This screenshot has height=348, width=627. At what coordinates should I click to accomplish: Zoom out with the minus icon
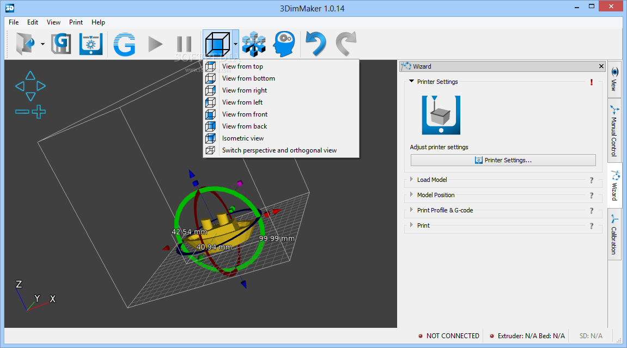pos(22,112)
